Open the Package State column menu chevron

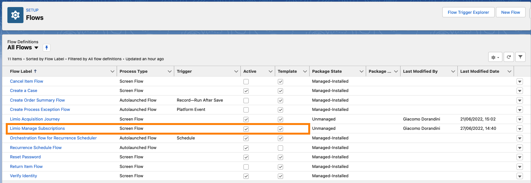pyautogui.click(x=361, y=71)
